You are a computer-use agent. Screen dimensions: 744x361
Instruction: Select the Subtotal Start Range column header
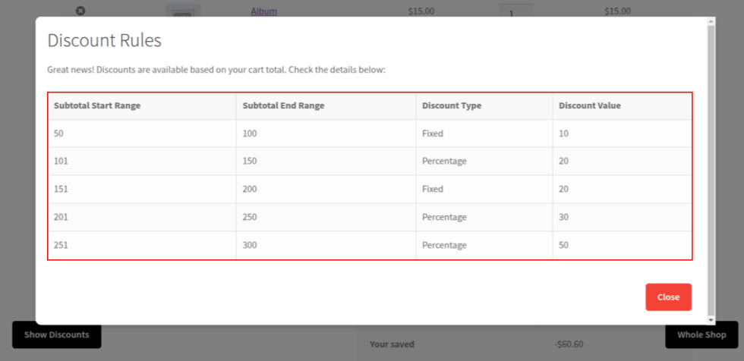point(97,106)
